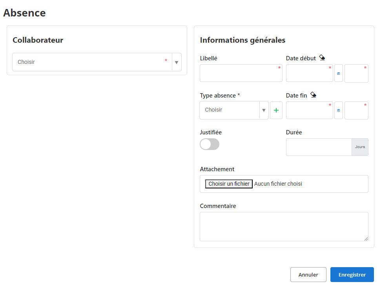The image size is (381, 293).
Task: Click the Libellé label
Action: (208, 58)
